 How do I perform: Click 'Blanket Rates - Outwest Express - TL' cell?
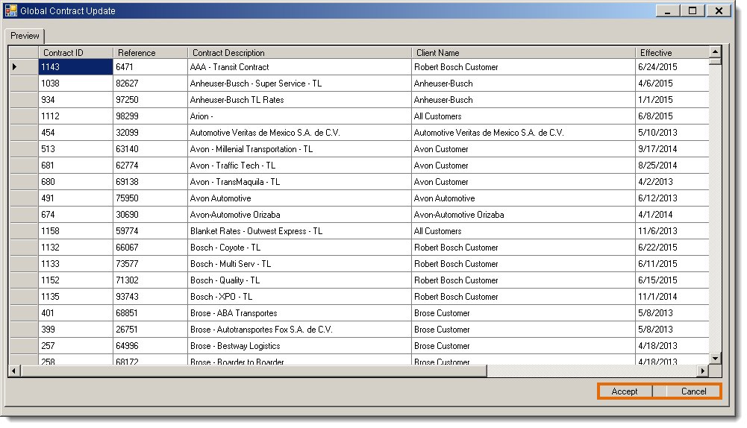tap(300, 231)
